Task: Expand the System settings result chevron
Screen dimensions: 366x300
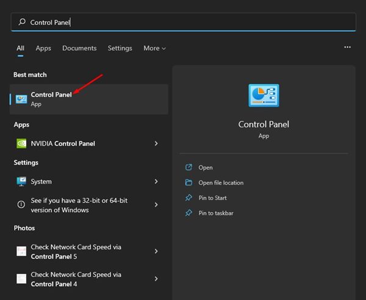Action: [x=156, y=182]
